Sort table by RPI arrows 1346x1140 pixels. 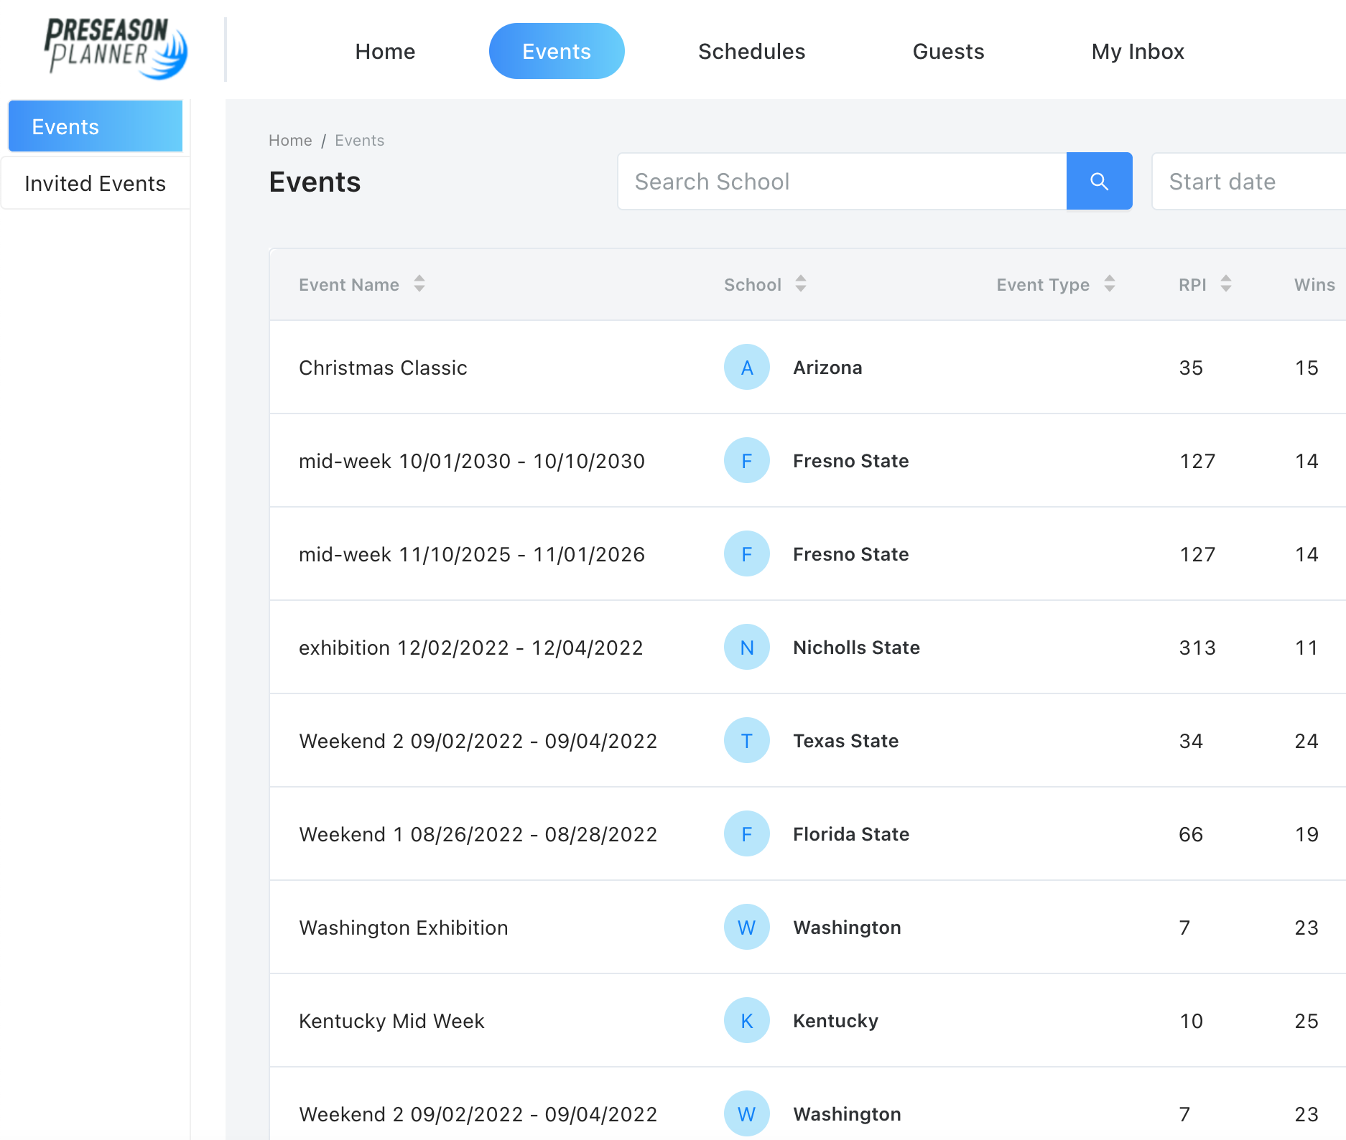click(x=1226, y=284)
